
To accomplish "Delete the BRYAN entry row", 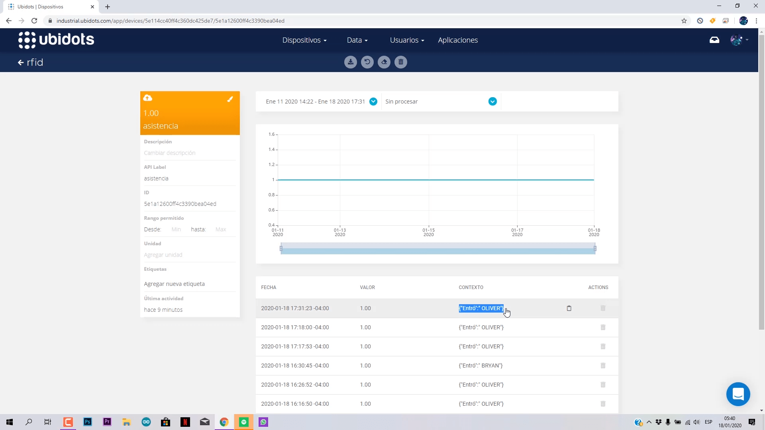I will coord(603,365).
